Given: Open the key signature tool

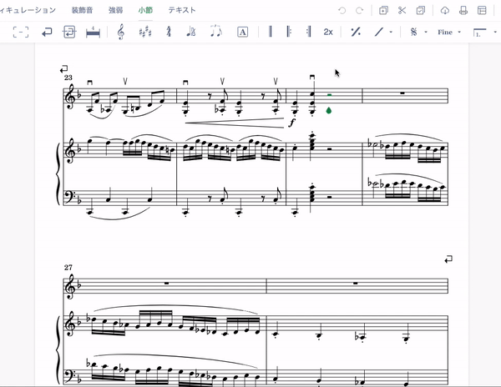Looking at the screenshot, I should click(145, 33).
